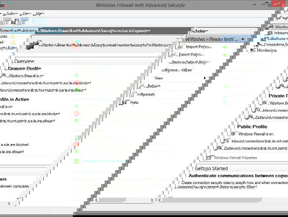Open the View menu in menu bar
The image size is (288, 217).
[x=26, y=14]
